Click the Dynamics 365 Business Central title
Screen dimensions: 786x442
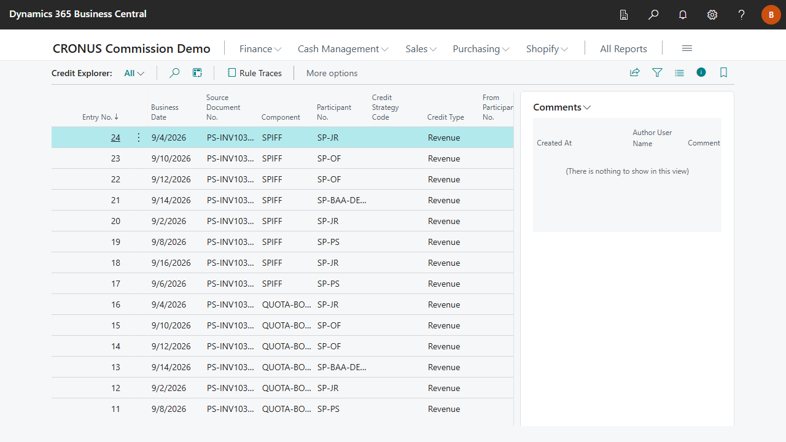click(78, 14)
